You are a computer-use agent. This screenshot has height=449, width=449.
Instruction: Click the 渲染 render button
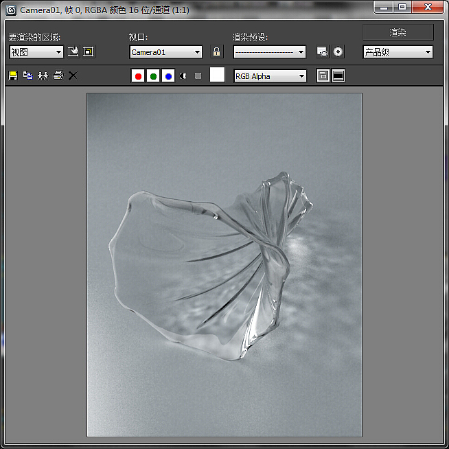(x=398, y=32)
